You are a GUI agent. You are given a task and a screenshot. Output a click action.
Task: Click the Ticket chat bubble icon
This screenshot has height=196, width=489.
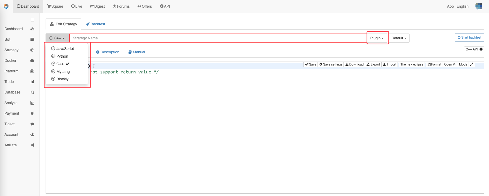tap(32, 124)
